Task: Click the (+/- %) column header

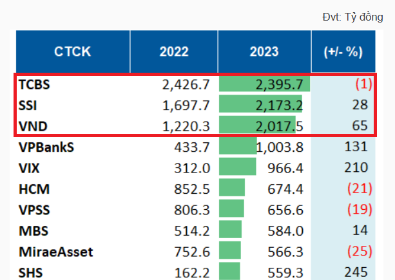Action: (x=343, y=51)
